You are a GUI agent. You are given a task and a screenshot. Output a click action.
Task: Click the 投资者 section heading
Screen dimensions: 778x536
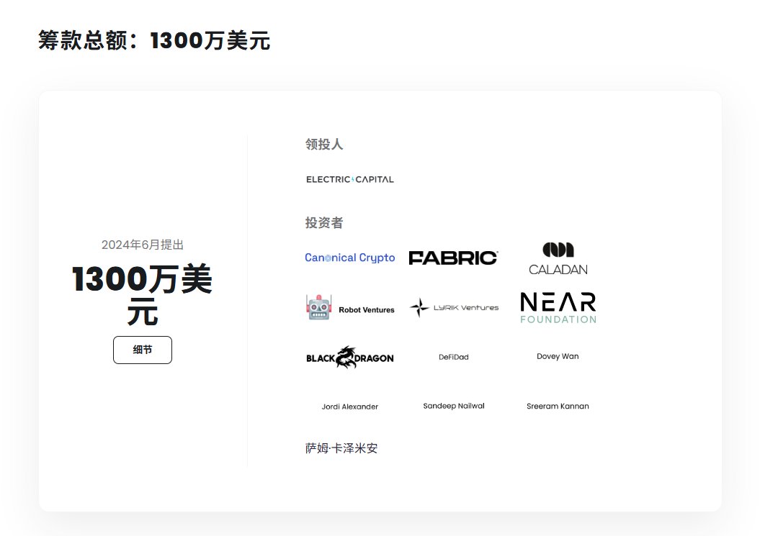(x=324, y=223)
